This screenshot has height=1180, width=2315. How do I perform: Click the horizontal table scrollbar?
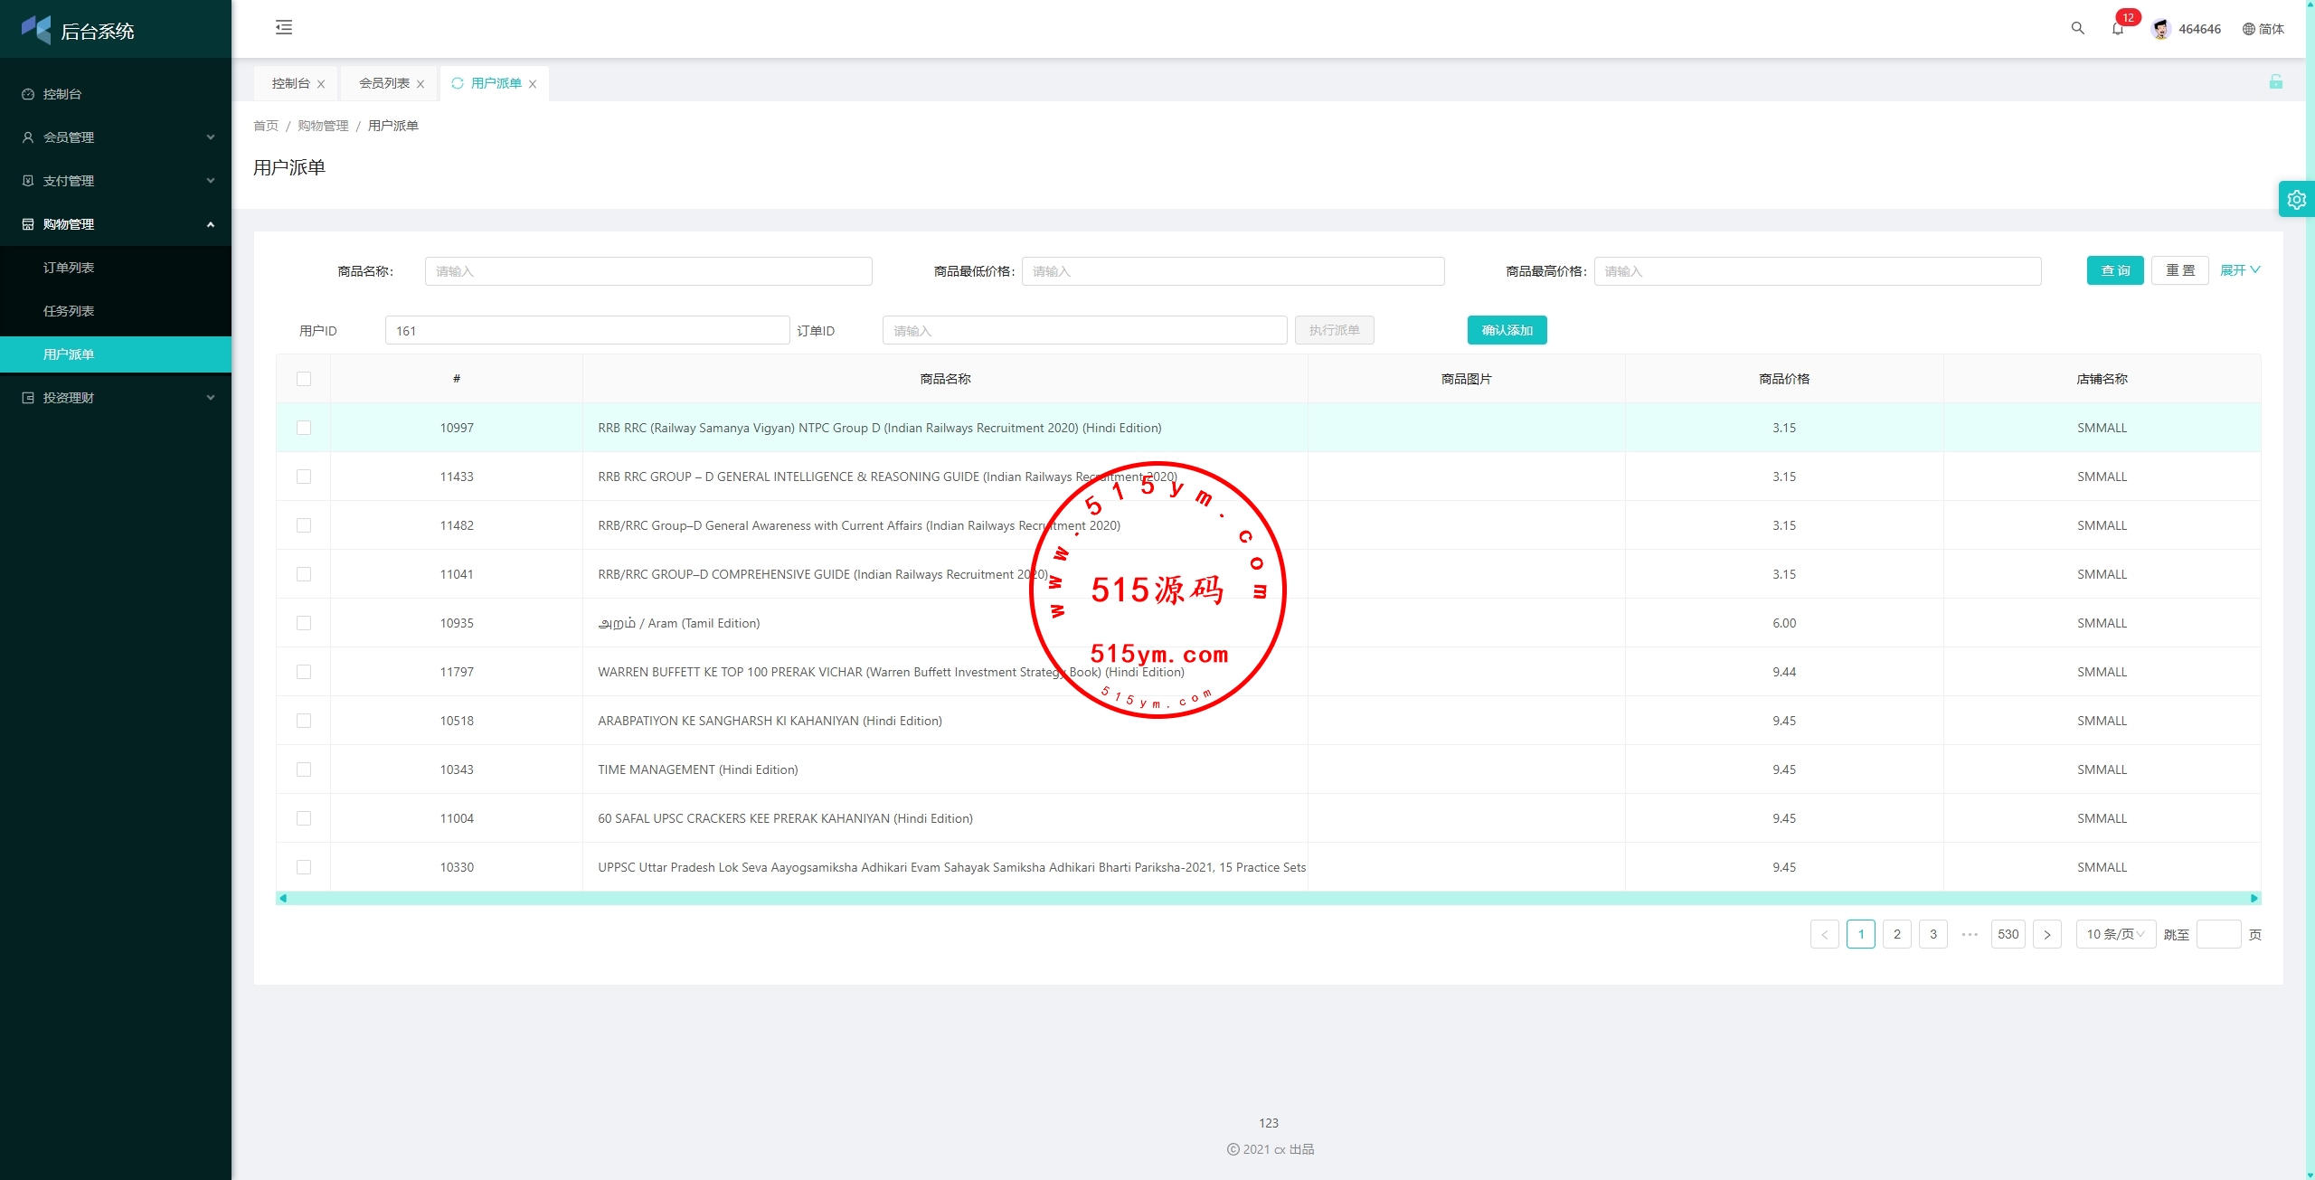click(x=1266, y=898)
